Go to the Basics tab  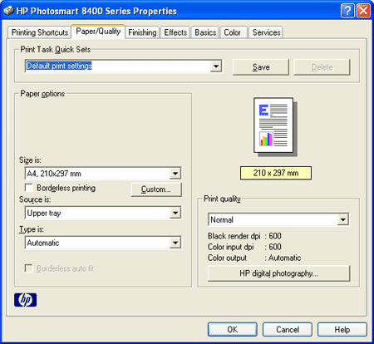pos(205,32)
